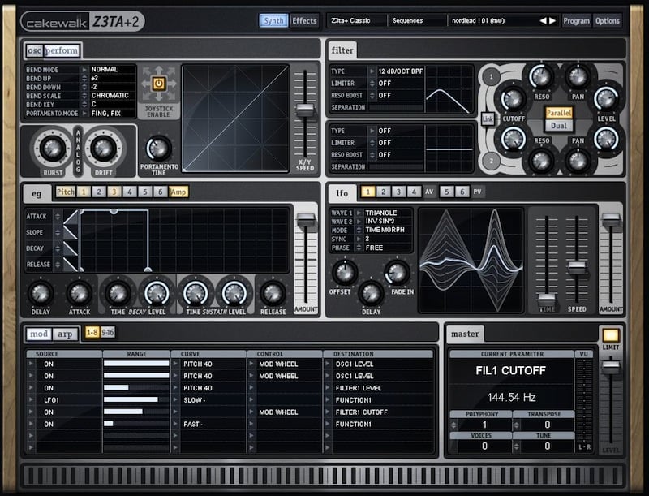Click the filter 2 round selector button
The image size is (649, 496).
pyautogui.click(x=492, y=161)
